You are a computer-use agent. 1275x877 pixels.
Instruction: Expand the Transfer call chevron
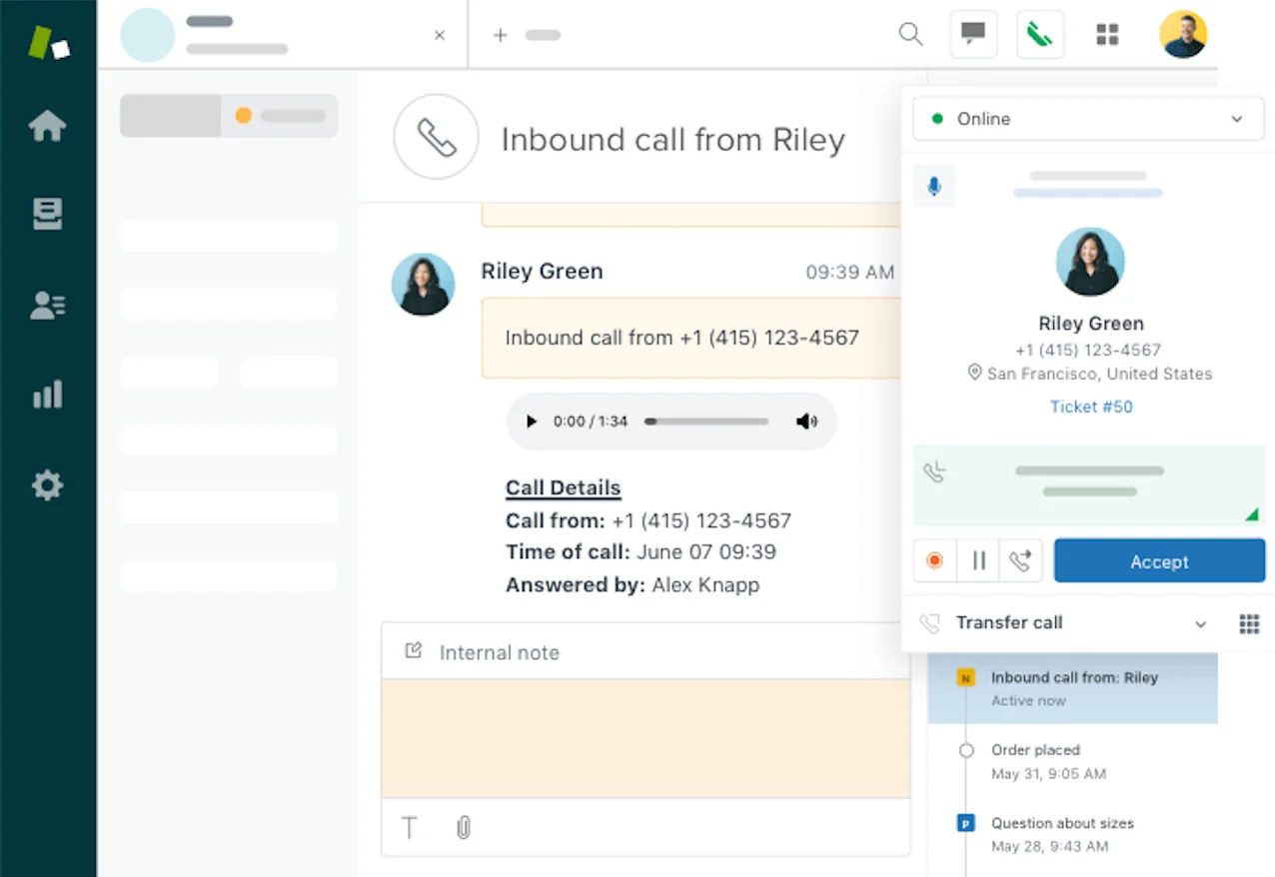1201,624
